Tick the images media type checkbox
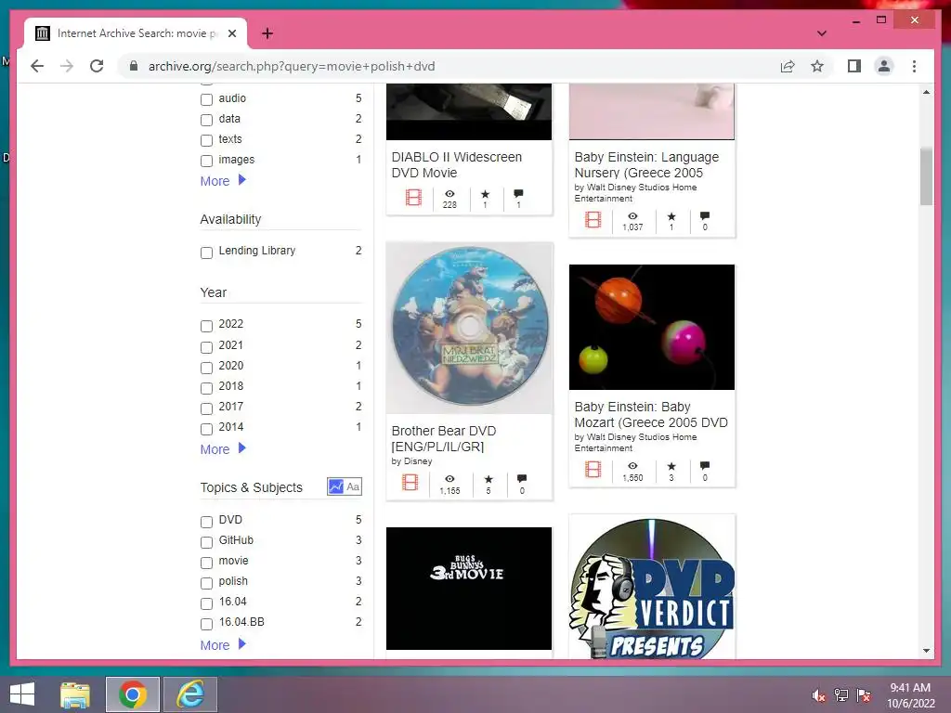This screenshot has height=713, width=951. click(207, 161)
